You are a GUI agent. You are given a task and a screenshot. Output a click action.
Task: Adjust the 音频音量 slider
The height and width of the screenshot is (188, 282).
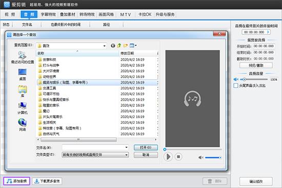(x=254, y=79)
